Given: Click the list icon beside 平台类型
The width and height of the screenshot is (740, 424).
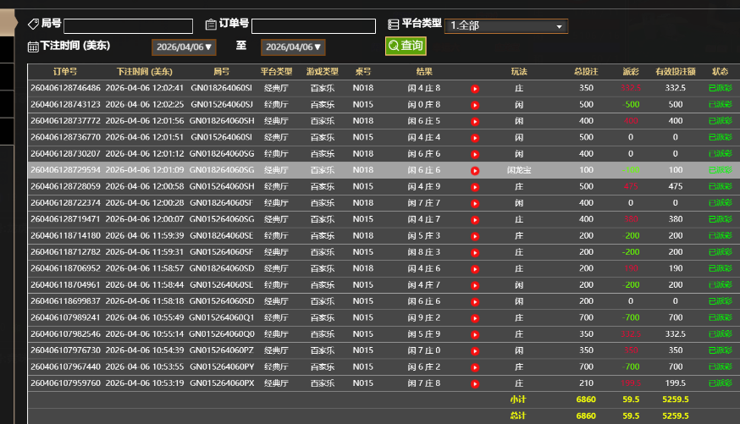Looking at the screenshot, I should tap(393, 24).
